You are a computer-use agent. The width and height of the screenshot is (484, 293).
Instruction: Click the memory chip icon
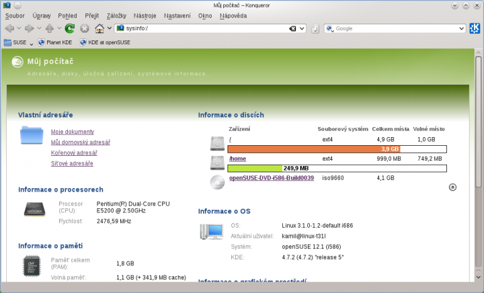pos(32,266)
